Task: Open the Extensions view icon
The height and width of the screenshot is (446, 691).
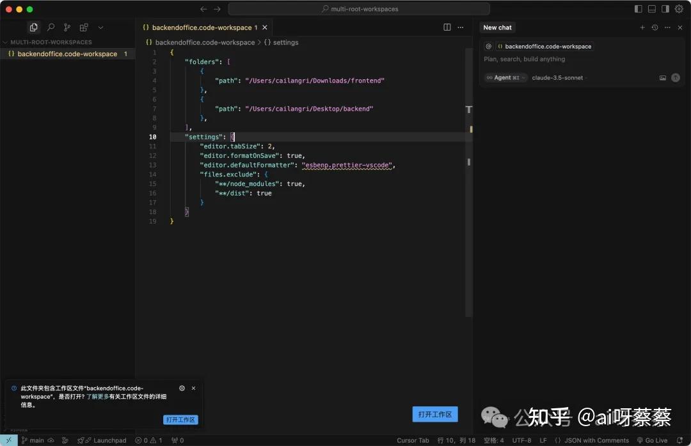Action: (x=83, y=27)
